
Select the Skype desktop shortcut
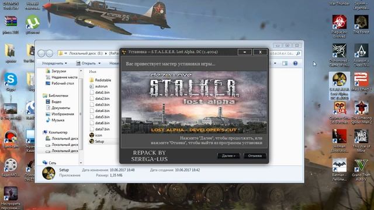coord(11,82)
